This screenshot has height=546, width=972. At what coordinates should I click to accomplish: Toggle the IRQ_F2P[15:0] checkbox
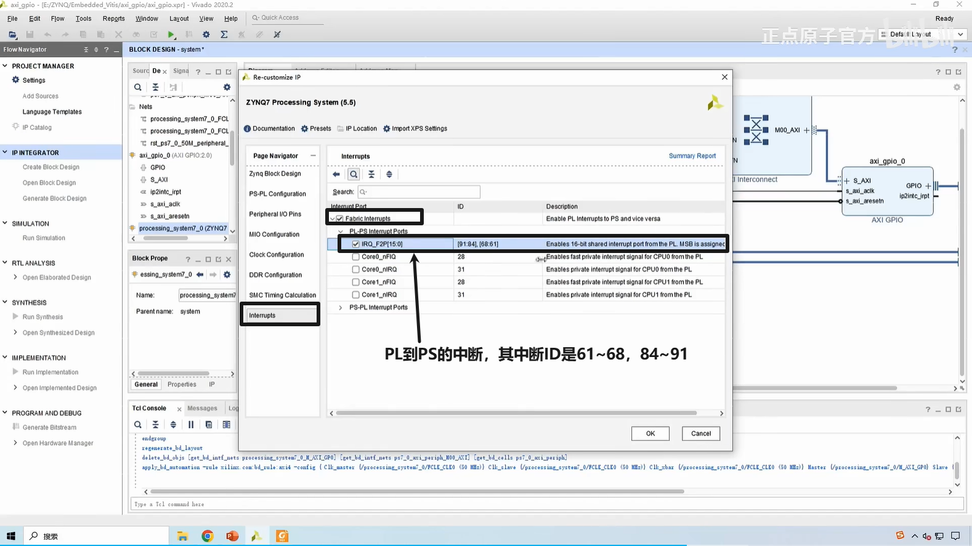point(355,244)
